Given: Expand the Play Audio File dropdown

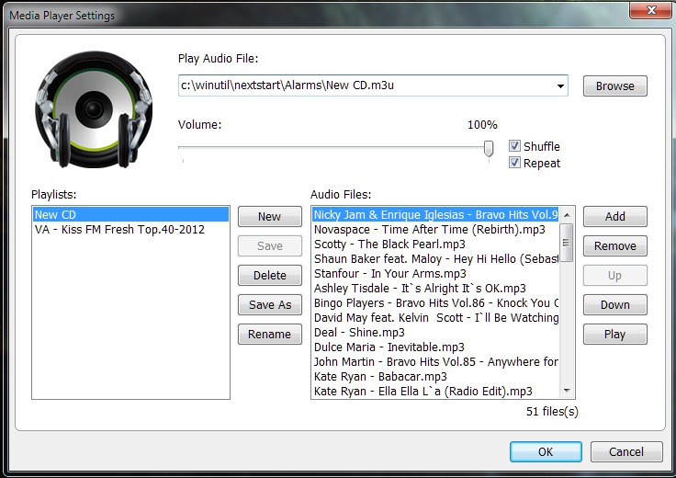Looking at the screenshot, I should point(560,86).
